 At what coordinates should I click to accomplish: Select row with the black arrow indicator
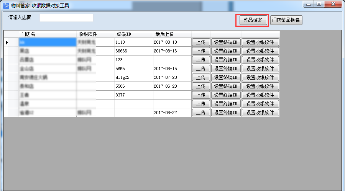[7, 42]
